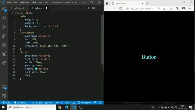Open the Live Share view in activity bar
195x110 pixels.
pos(4,63)
